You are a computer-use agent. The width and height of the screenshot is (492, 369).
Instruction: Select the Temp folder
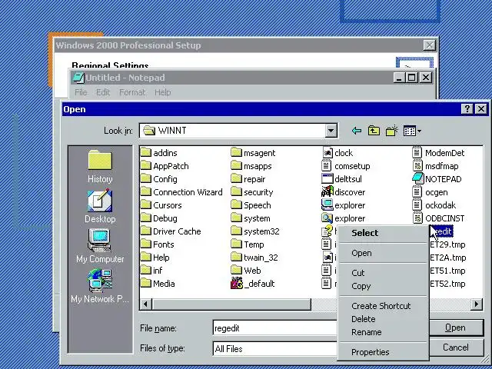[248, 244]
